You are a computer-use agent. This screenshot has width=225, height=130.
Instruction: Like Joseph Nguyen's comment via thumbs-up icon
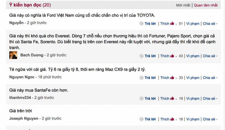pos(172,119)
